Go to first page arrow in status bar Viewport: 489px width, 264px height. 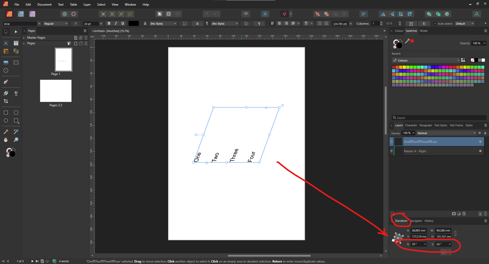[x=3, y=261]
